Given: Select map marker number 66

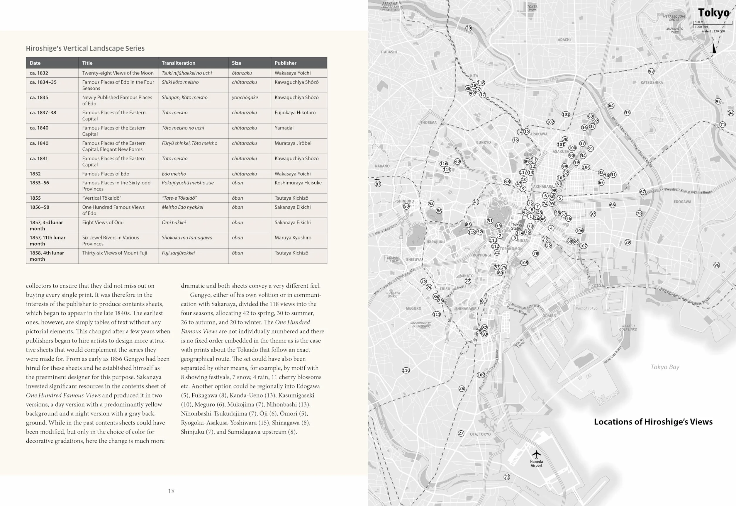Looking at the screenshot, I should point(612,205).
